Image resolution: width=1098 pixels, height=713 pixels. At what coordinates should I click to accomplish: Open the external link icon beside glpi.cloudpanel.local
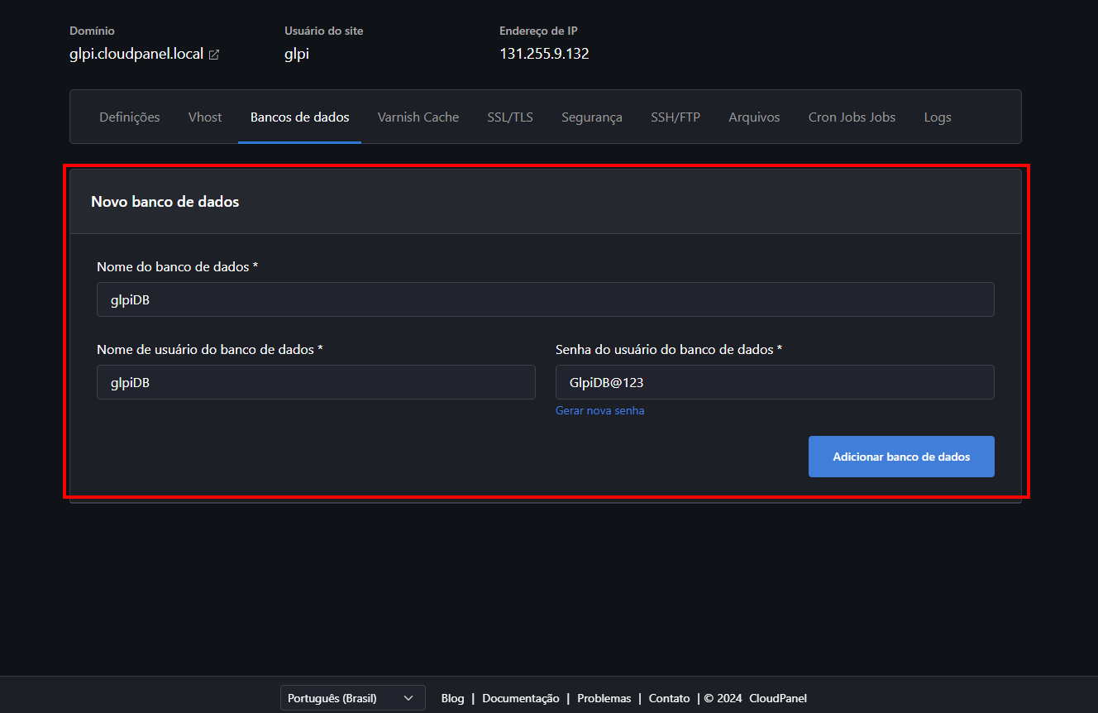click(214, 55)
